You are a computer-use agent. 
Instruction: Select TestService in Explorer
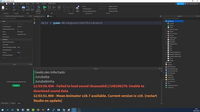[x=171, y=87]
